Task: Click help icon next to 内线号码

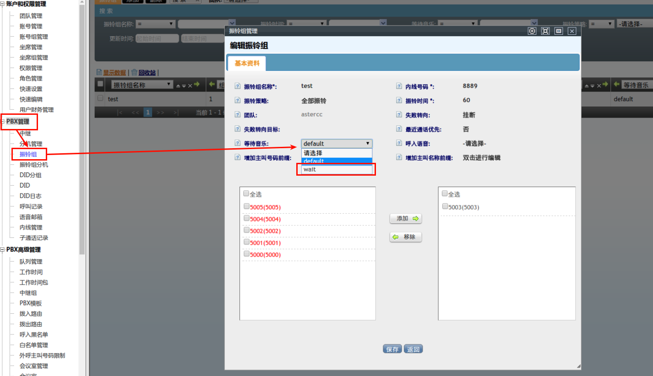Action: pos(399,86)
